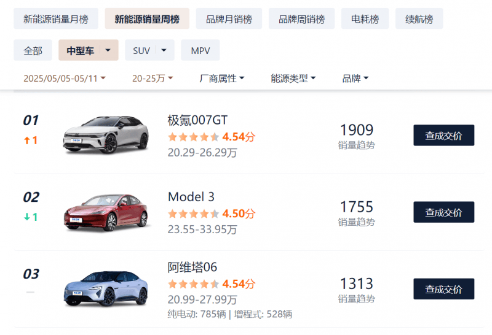View 销量趋势 for 阿维塔06
This screenshot has width=492, height=335.
357,299
